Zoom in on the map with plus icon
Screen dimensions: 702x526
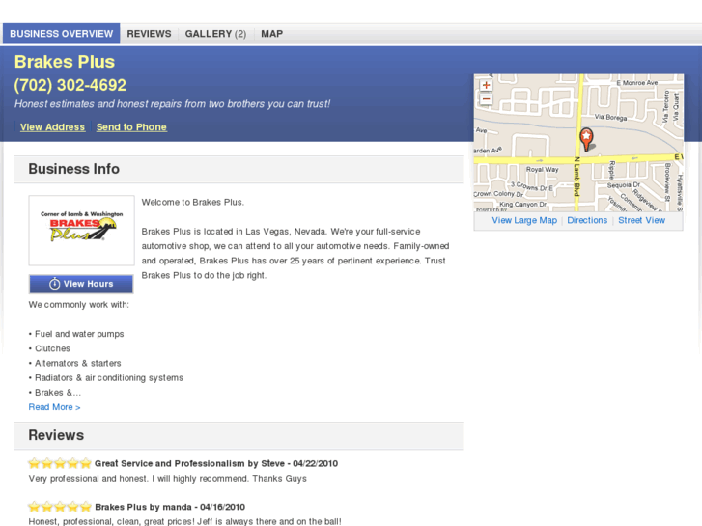(486, 85)
